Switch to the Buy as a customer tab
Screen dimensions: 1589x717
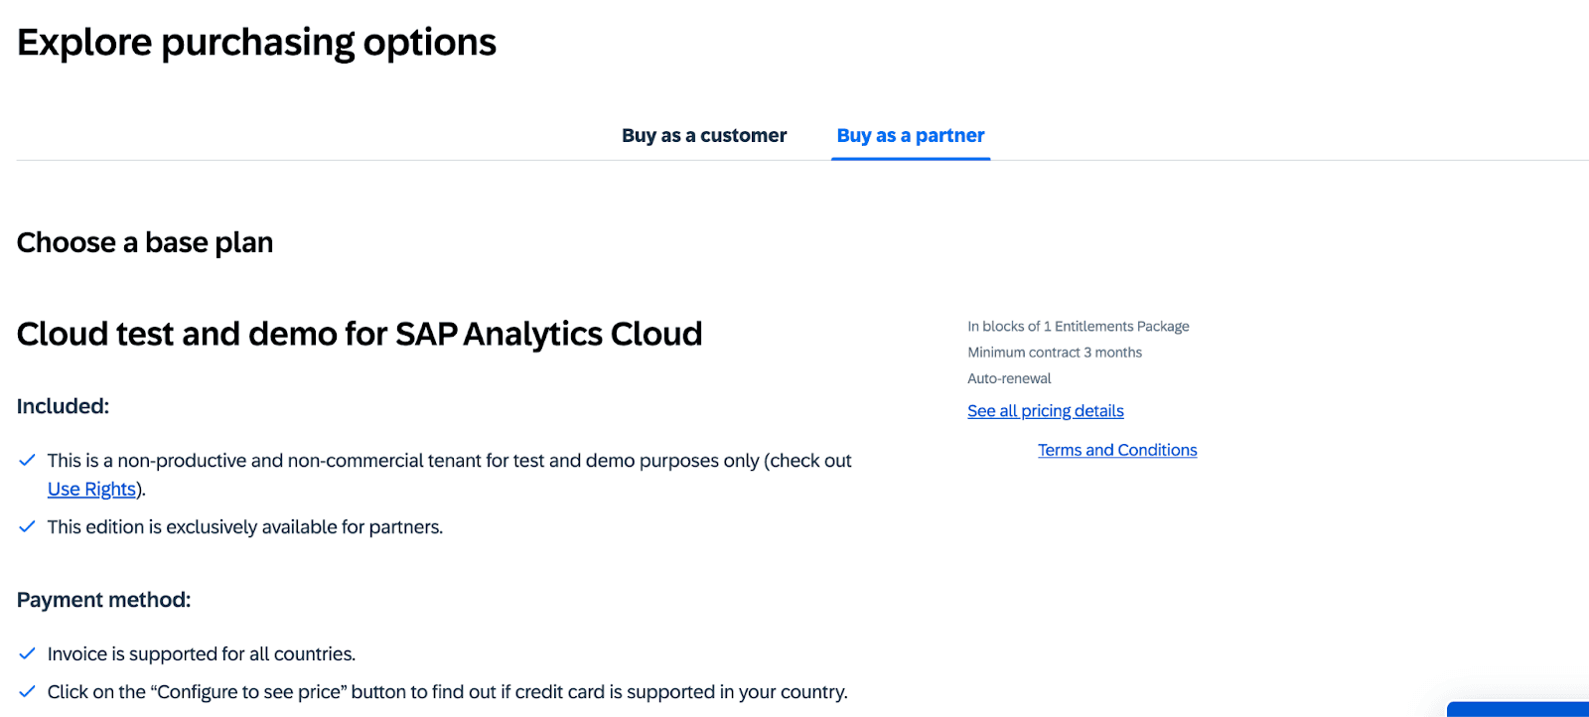click(x=704, y=135)
